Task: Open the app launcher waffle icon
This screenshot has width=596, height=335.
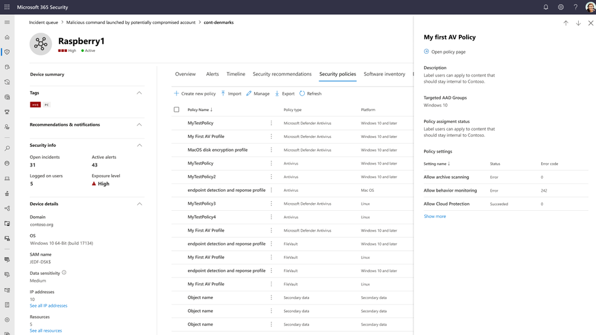Action: (7, 7)
